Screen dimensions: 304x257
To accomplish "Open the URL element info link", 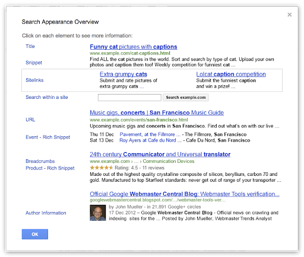I will 30,120.
